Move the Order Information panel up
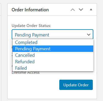103x101 pixels. [x=73, y=10]
